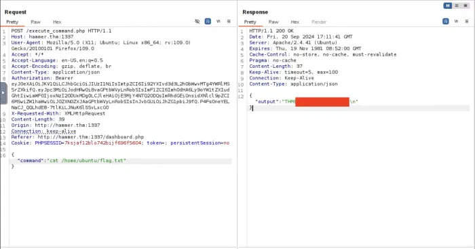Click HTTP/1.1 200 OK status line
The width and height of the screenshot is (475, 249).
coord(271,31)
